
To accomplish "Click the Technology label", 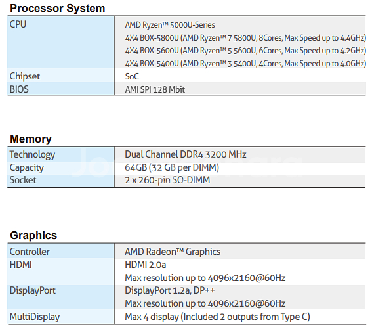I will (x=32, y=154).
